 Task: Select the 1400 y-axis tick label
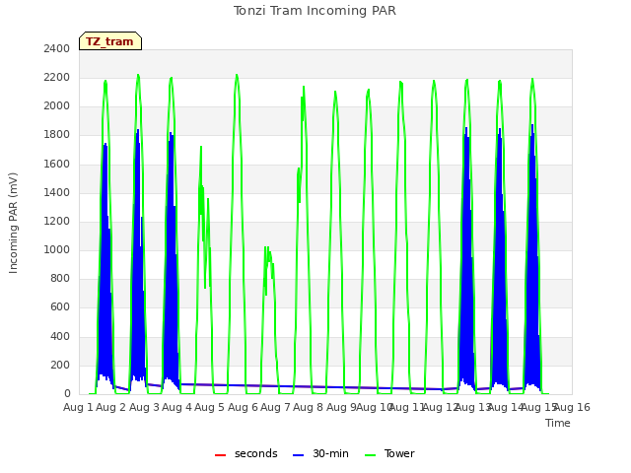click(57, 193)
